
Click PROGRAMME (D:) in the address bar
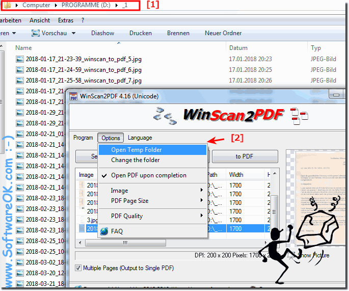(86, 5)
